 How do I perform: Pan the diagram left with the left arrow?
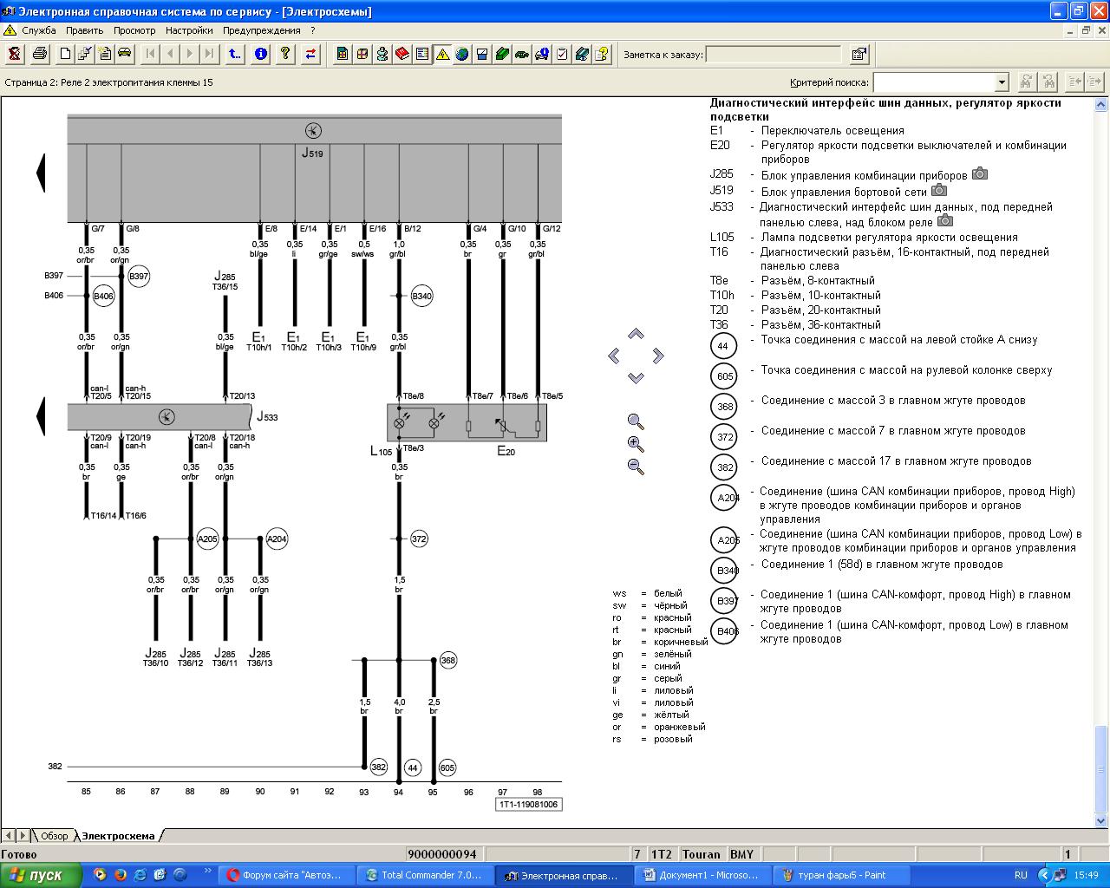[x=614, y=356]
